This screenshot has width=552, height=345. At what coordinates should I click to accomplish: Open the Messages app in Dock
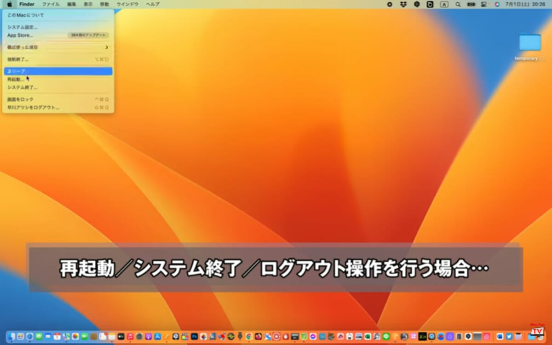click(39, 337)
